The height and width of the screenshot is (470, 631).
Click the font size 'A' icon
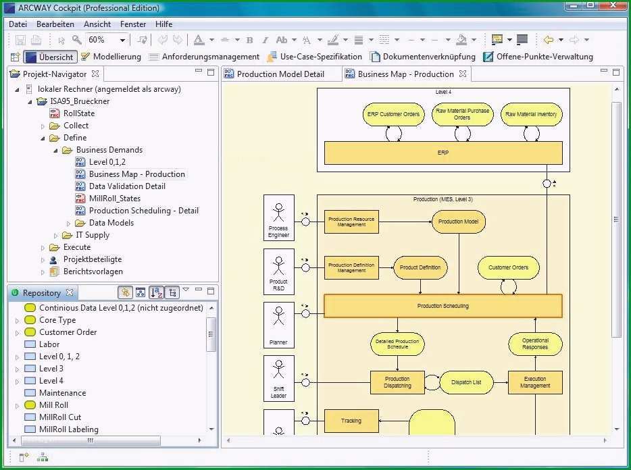pyautogui.click(x=307, y=40)
